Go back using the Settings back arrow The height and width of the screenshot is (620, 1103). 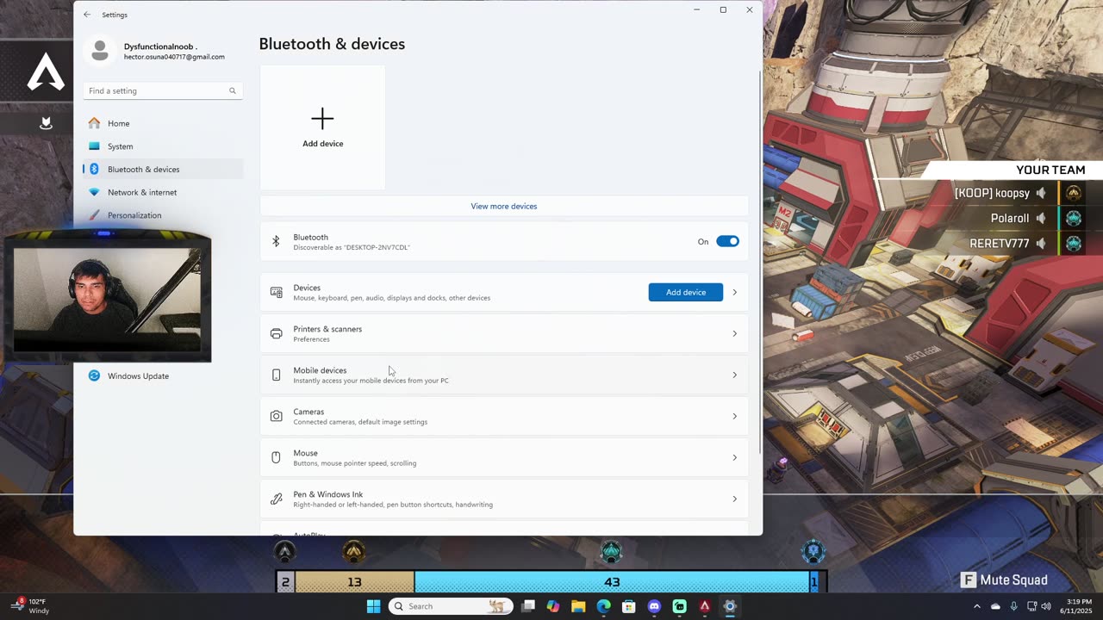(x=87, y=15)
